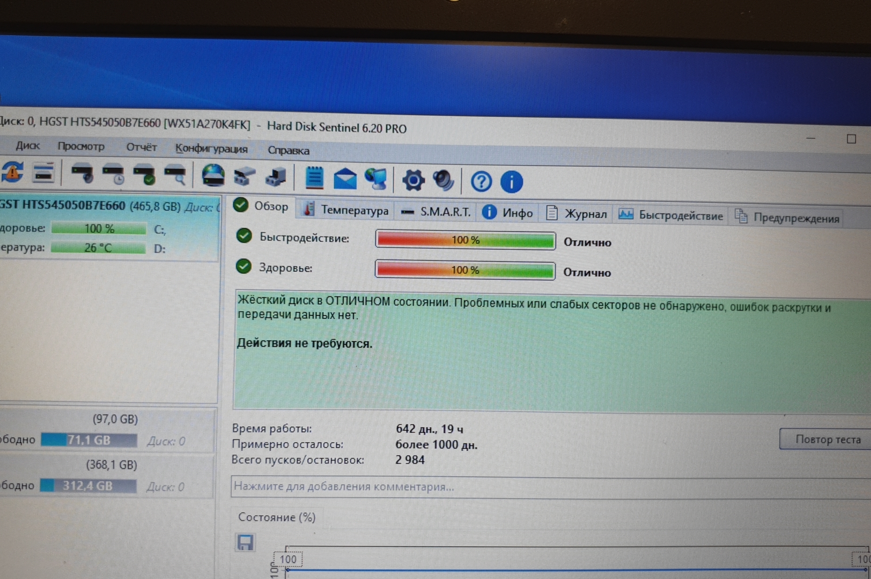Click the drive letter 'D:' in sidebar
871x579 pixels.
click(160, 249)
